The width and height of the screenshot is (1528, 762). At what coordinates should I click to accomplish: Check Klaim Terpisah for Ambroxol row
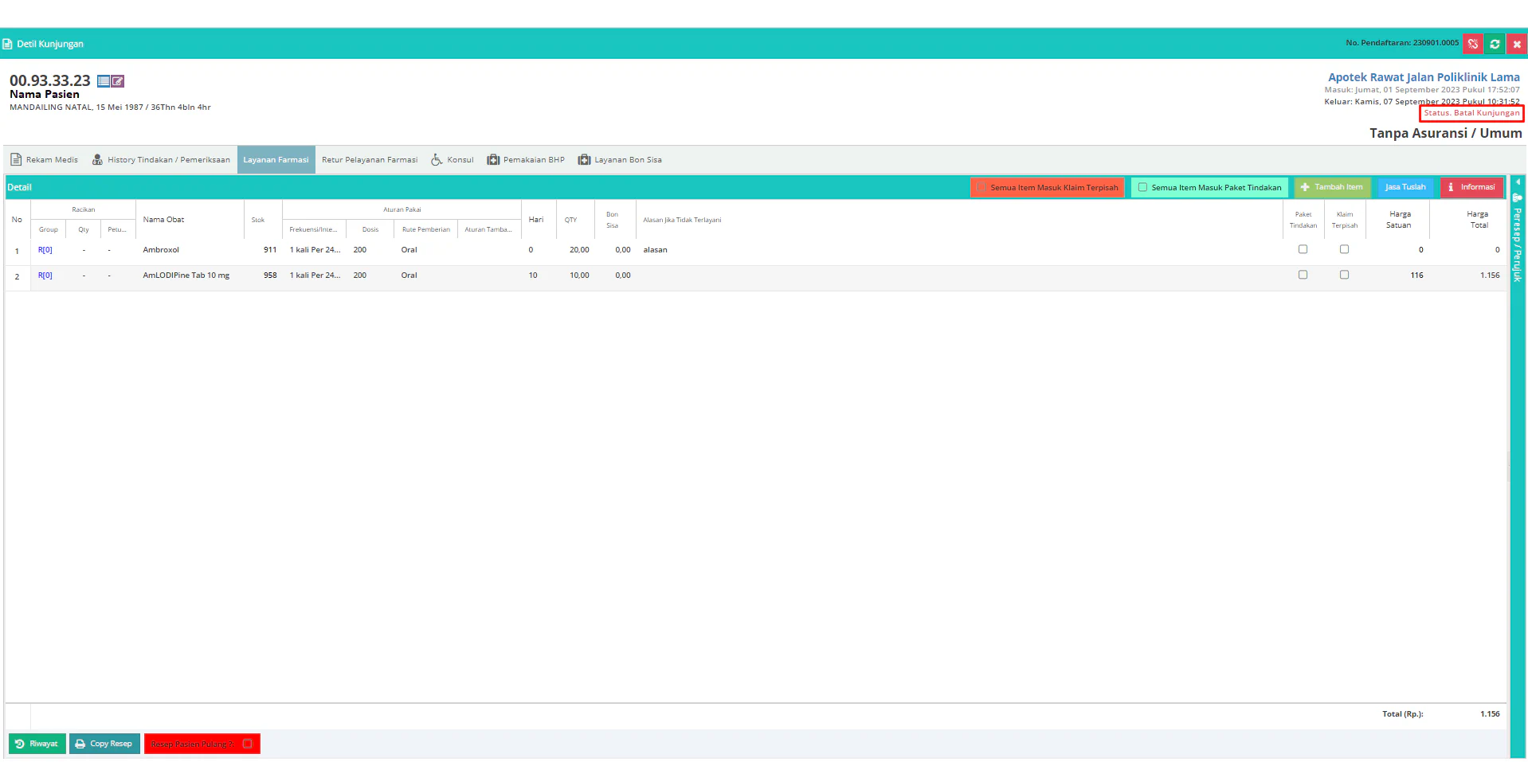click(1345, 249)
